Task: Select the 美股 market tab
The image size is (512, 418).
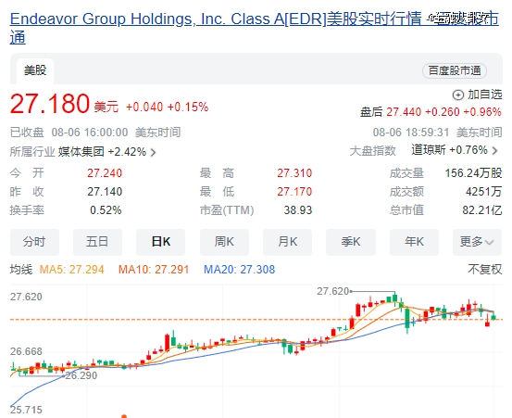Action: [x=35, y=70]
